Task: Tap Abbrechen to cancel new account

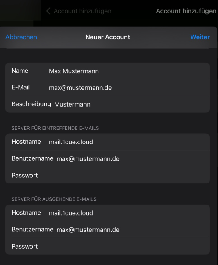Action: pos(21,37)
